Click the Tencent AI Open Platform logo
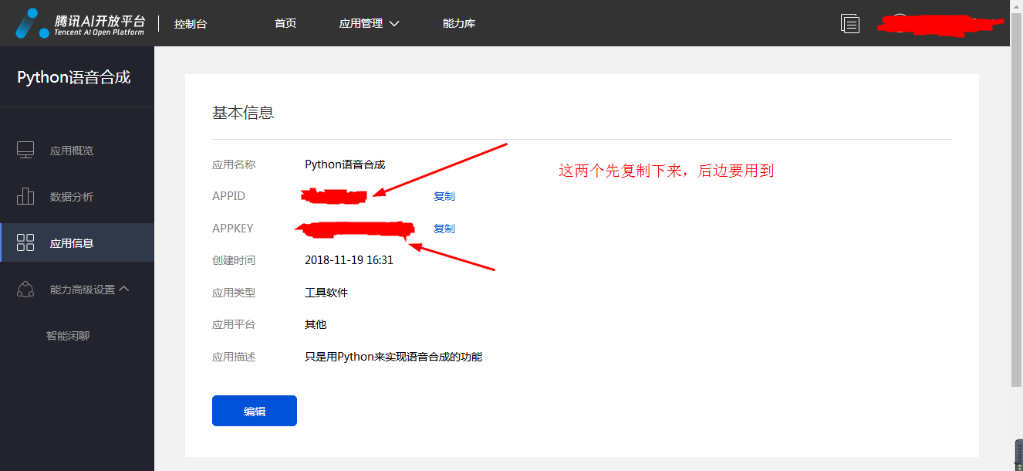The image size is (1023, 471). pos(81,23)
